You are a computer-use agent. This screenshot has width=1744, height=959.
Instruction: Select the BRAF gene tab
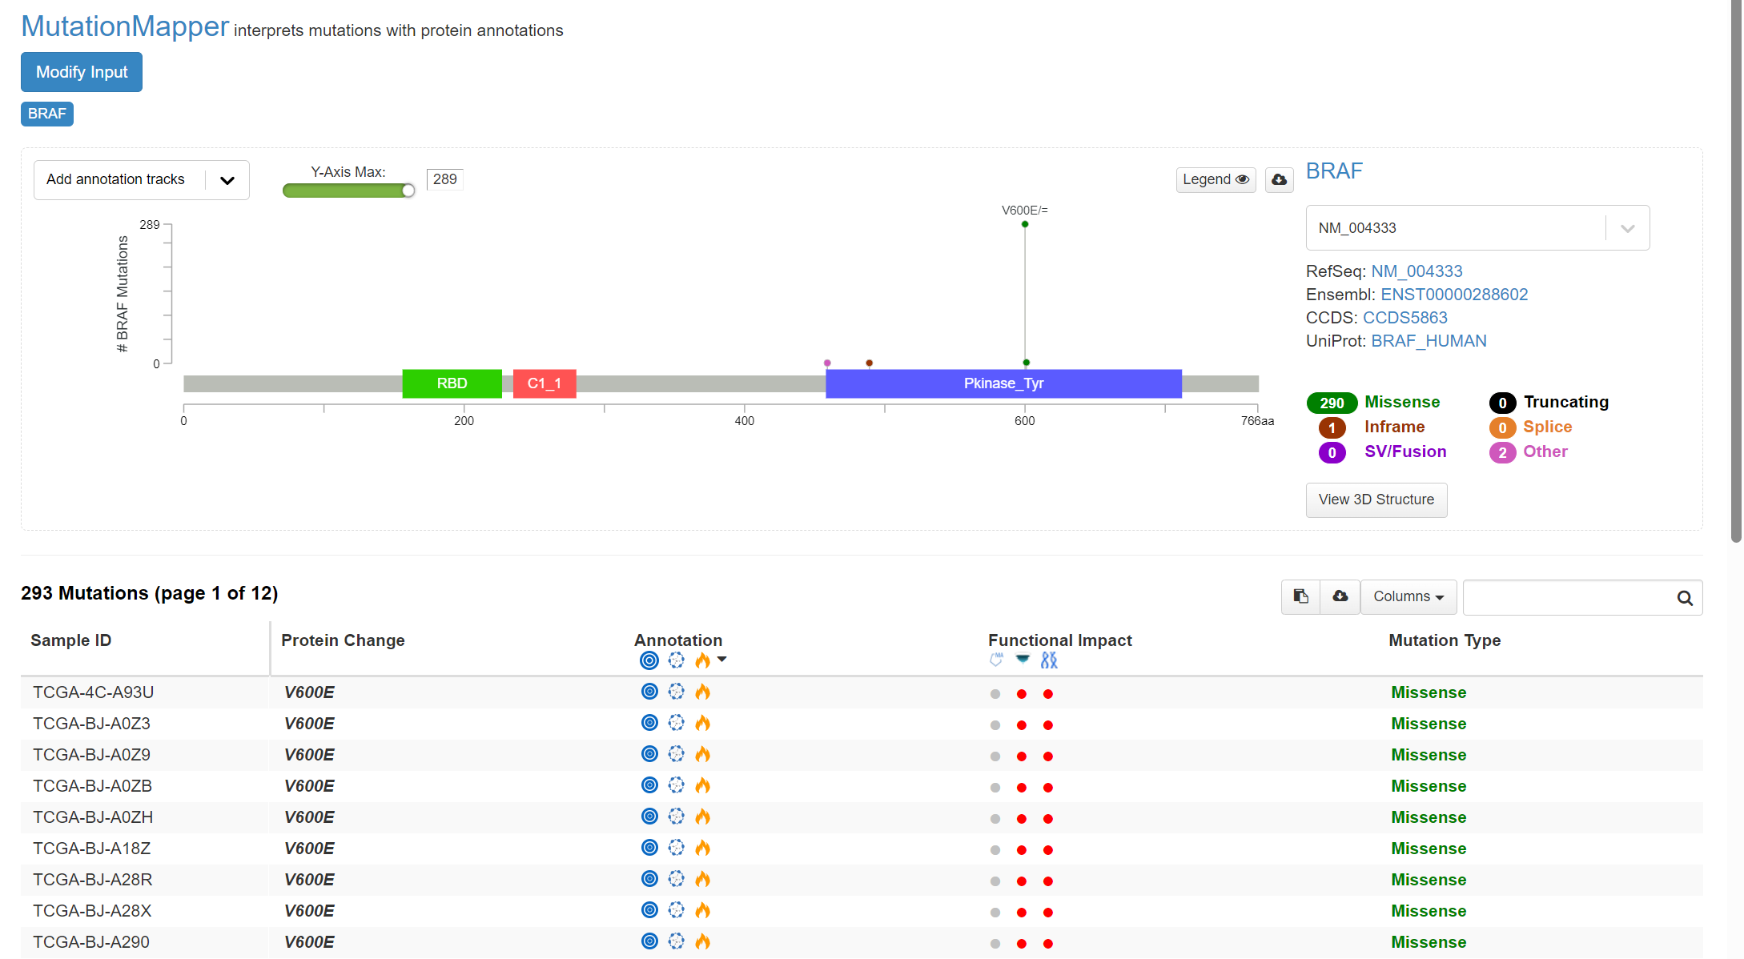(47, 114)
